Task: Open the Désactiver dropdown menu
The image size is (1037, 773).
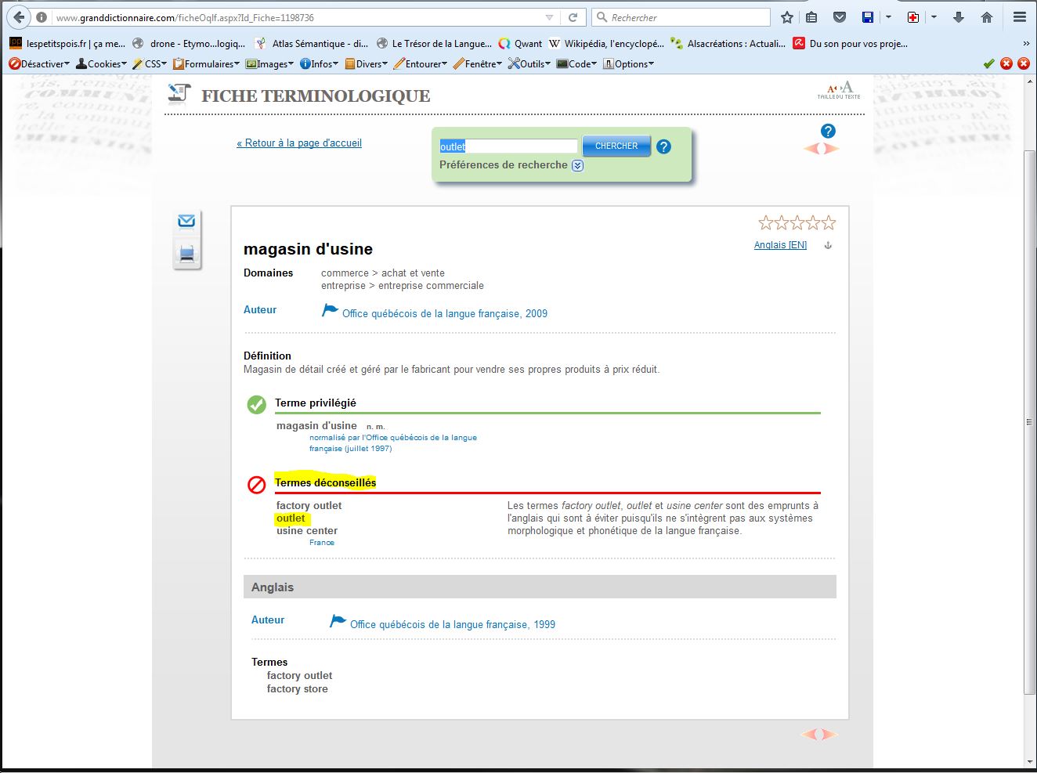Action: pyautogui.click(x=39, y=64)
